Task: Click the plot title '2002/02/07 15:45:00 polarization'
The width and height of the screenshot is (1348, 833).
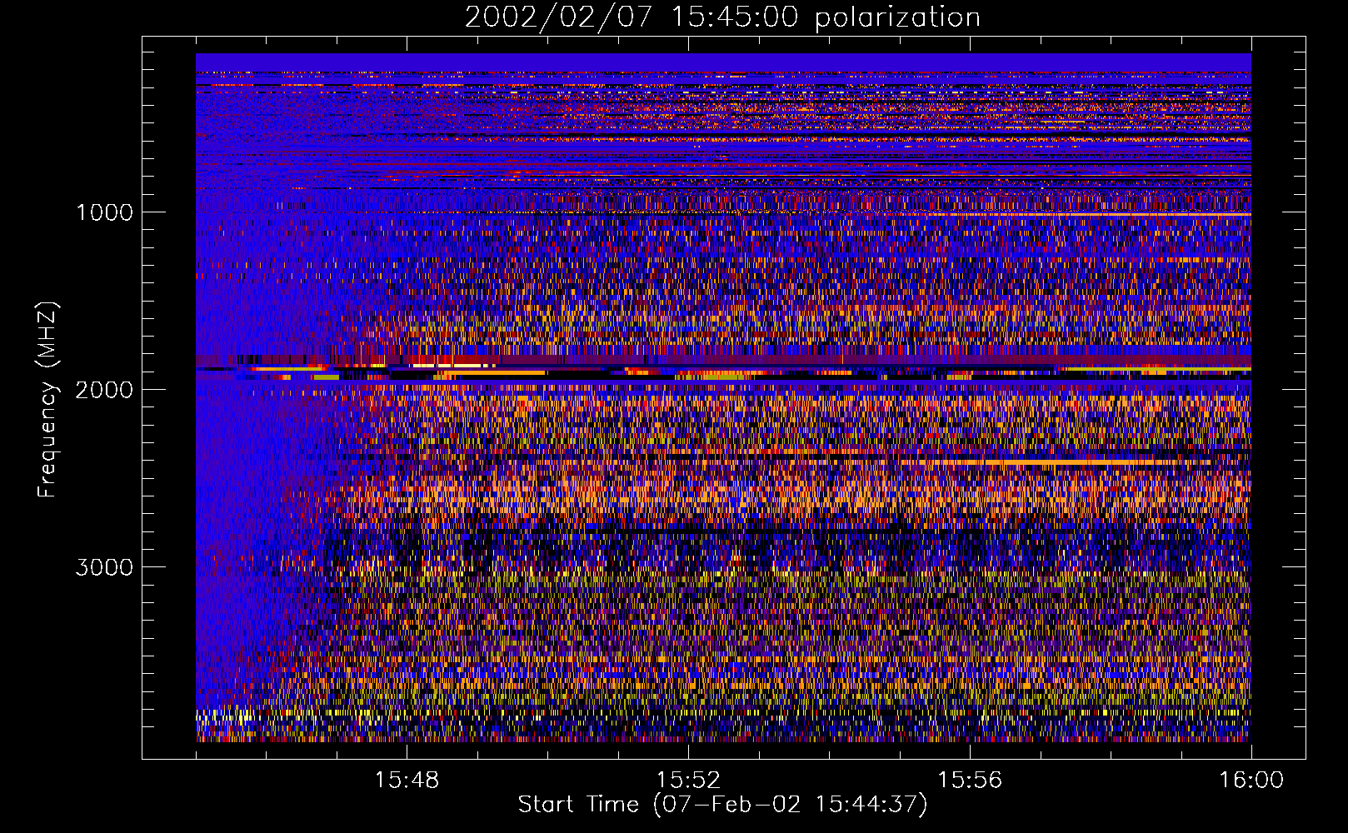Action: 722,17
